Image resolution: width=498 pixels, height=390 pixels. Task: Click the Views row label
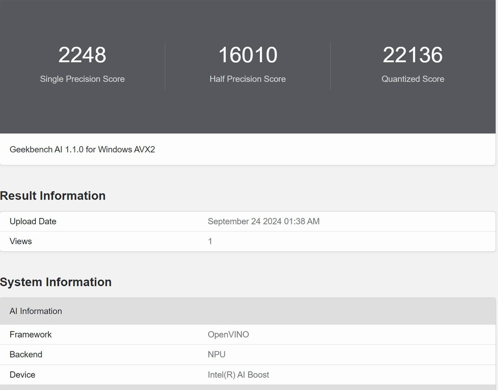21,241
